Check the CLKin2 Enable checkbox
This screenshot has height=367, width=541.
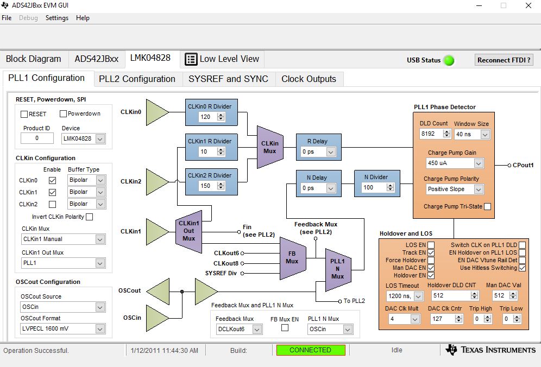(53, 204)
